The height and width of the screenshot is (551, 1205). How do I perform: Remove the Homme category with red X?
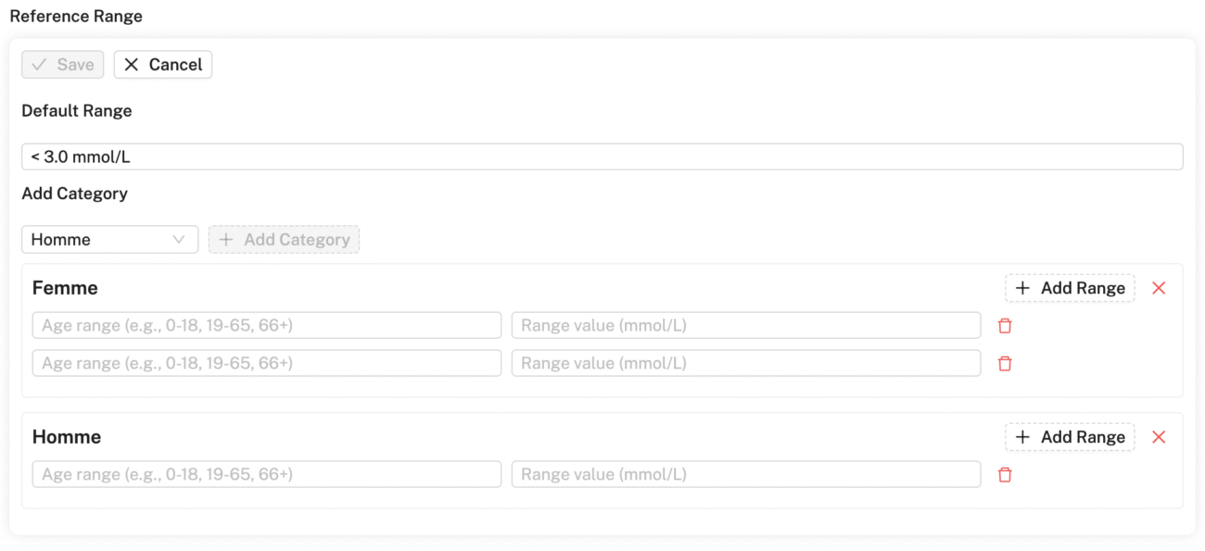pos(1159,437)
